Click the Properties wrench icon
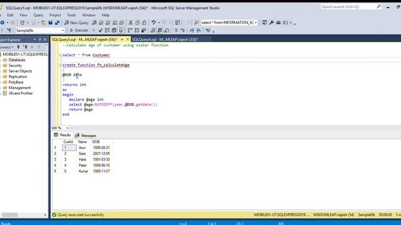 pos(271,22)
